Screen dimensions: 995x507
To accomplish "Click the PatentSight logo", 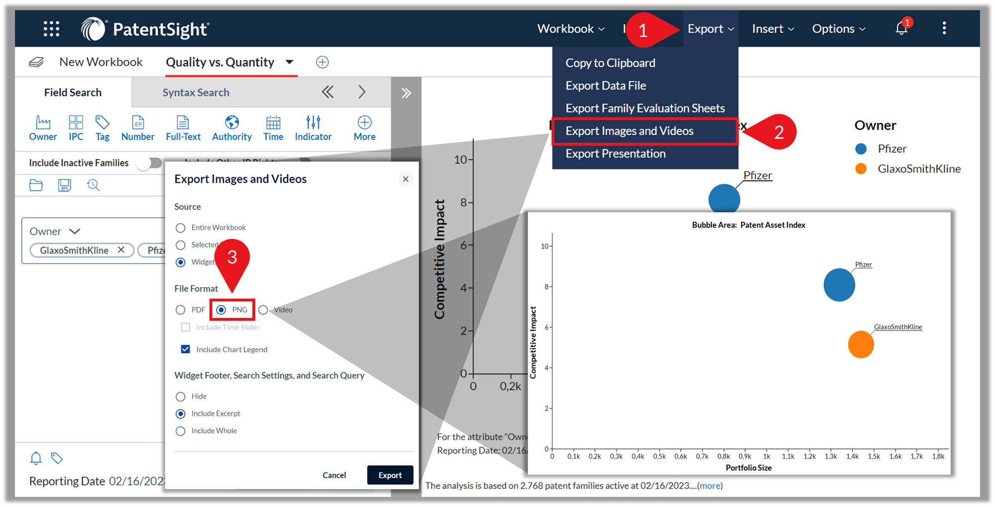I will tap(145, 29).
